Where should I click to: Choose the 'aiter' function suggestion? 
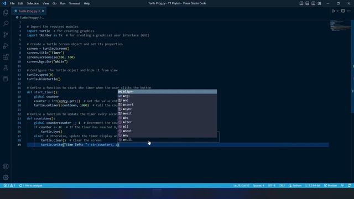pyautogui.click(x=167, y=122)
